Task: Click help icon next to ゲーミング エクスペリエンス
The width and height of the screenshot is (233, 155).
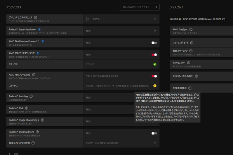Action: click(x=35, y=17)
